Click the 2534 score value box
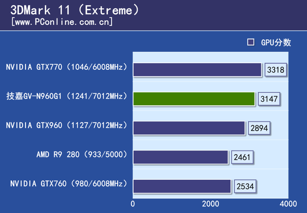This screenshot has width=307, height=213. coord(245,186)
